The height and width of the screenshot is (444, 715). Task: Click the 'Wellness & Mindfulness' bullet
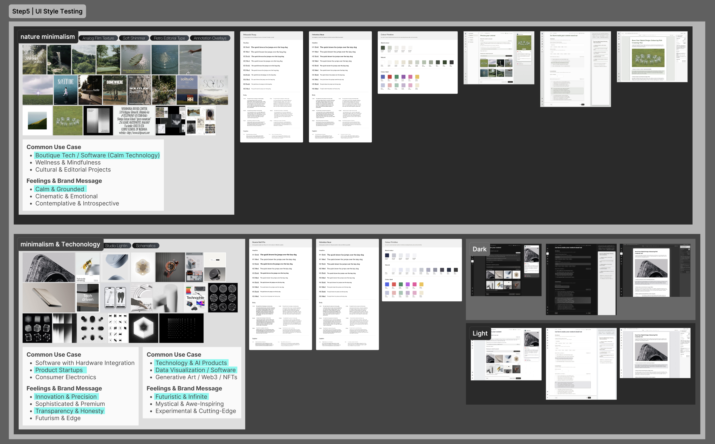tap(68, 162)
